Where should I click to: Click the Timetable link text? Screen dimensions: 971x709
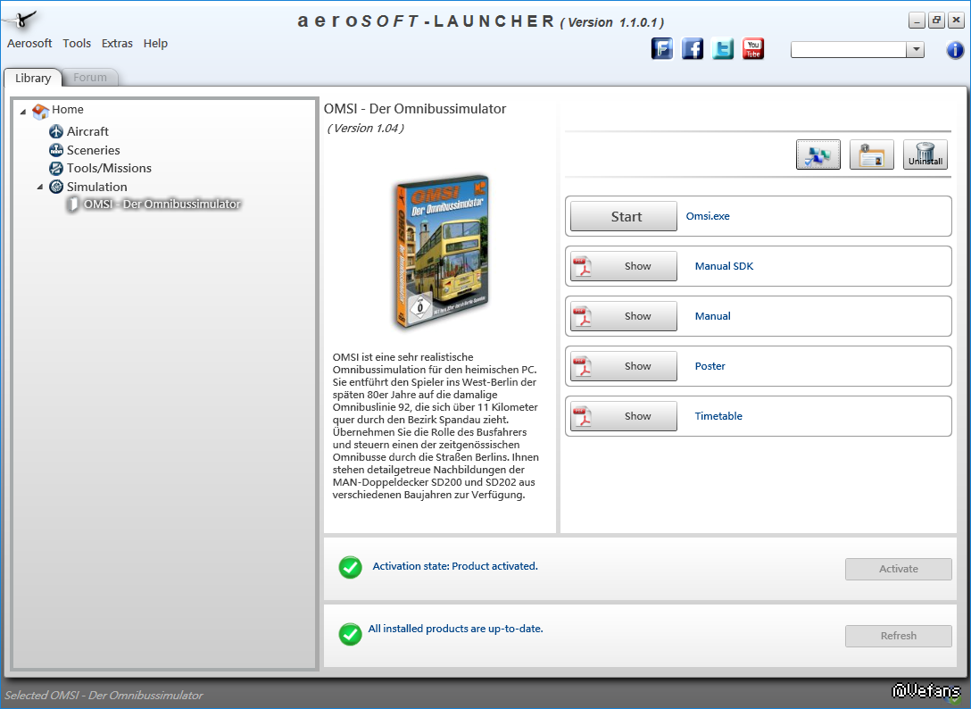[718, 416]
